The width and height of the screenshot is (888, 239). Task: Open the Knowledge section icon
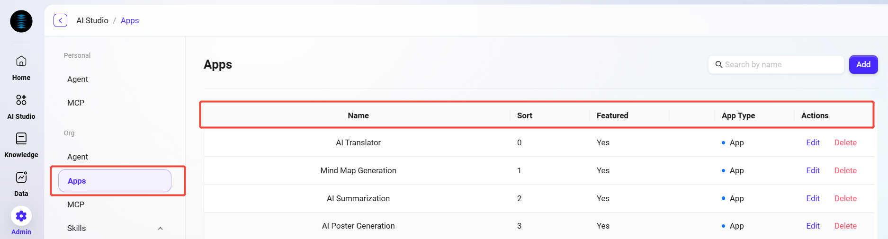click(21, 139)
